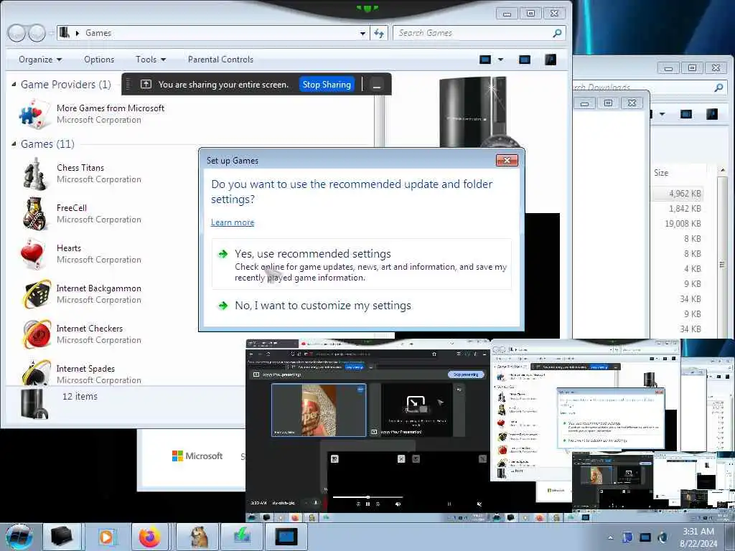
Task: Click the Games forward navigation button
Action: pos(37,33)
